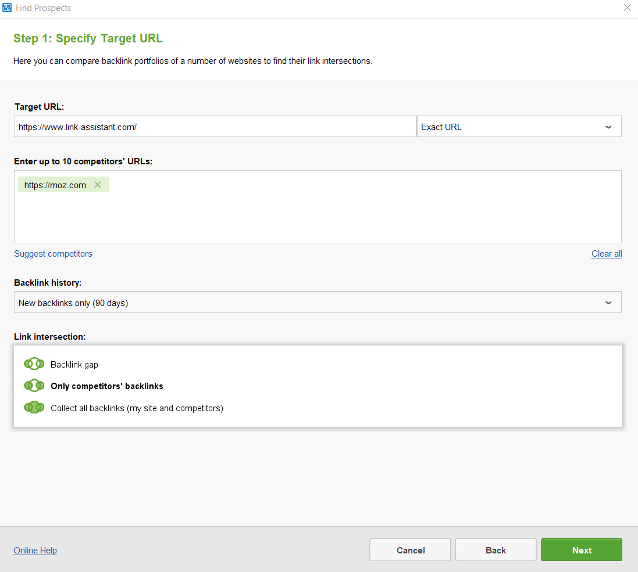Click the Only competitors' backlinks Venn icon
Viewport: 638px width, 572px height.
(34, 386)
